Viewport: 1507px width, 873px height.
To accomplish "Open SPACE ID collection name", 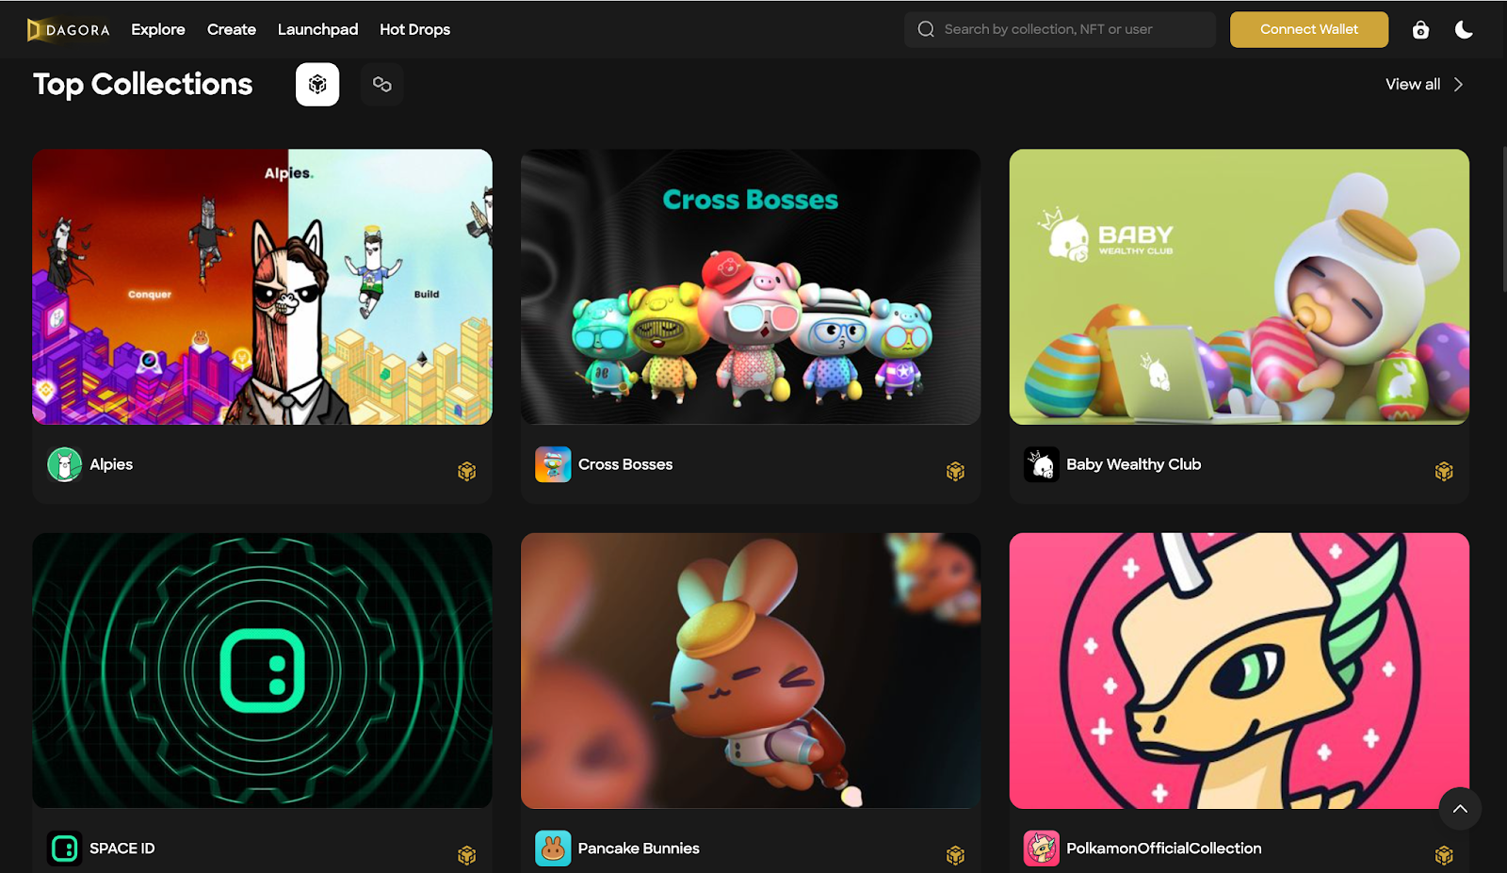I will [x=122, y=849].
